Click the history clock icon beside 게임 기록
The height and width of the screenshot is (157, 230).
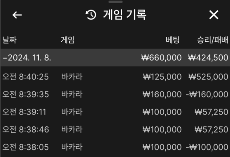click(x=90, y=15)
